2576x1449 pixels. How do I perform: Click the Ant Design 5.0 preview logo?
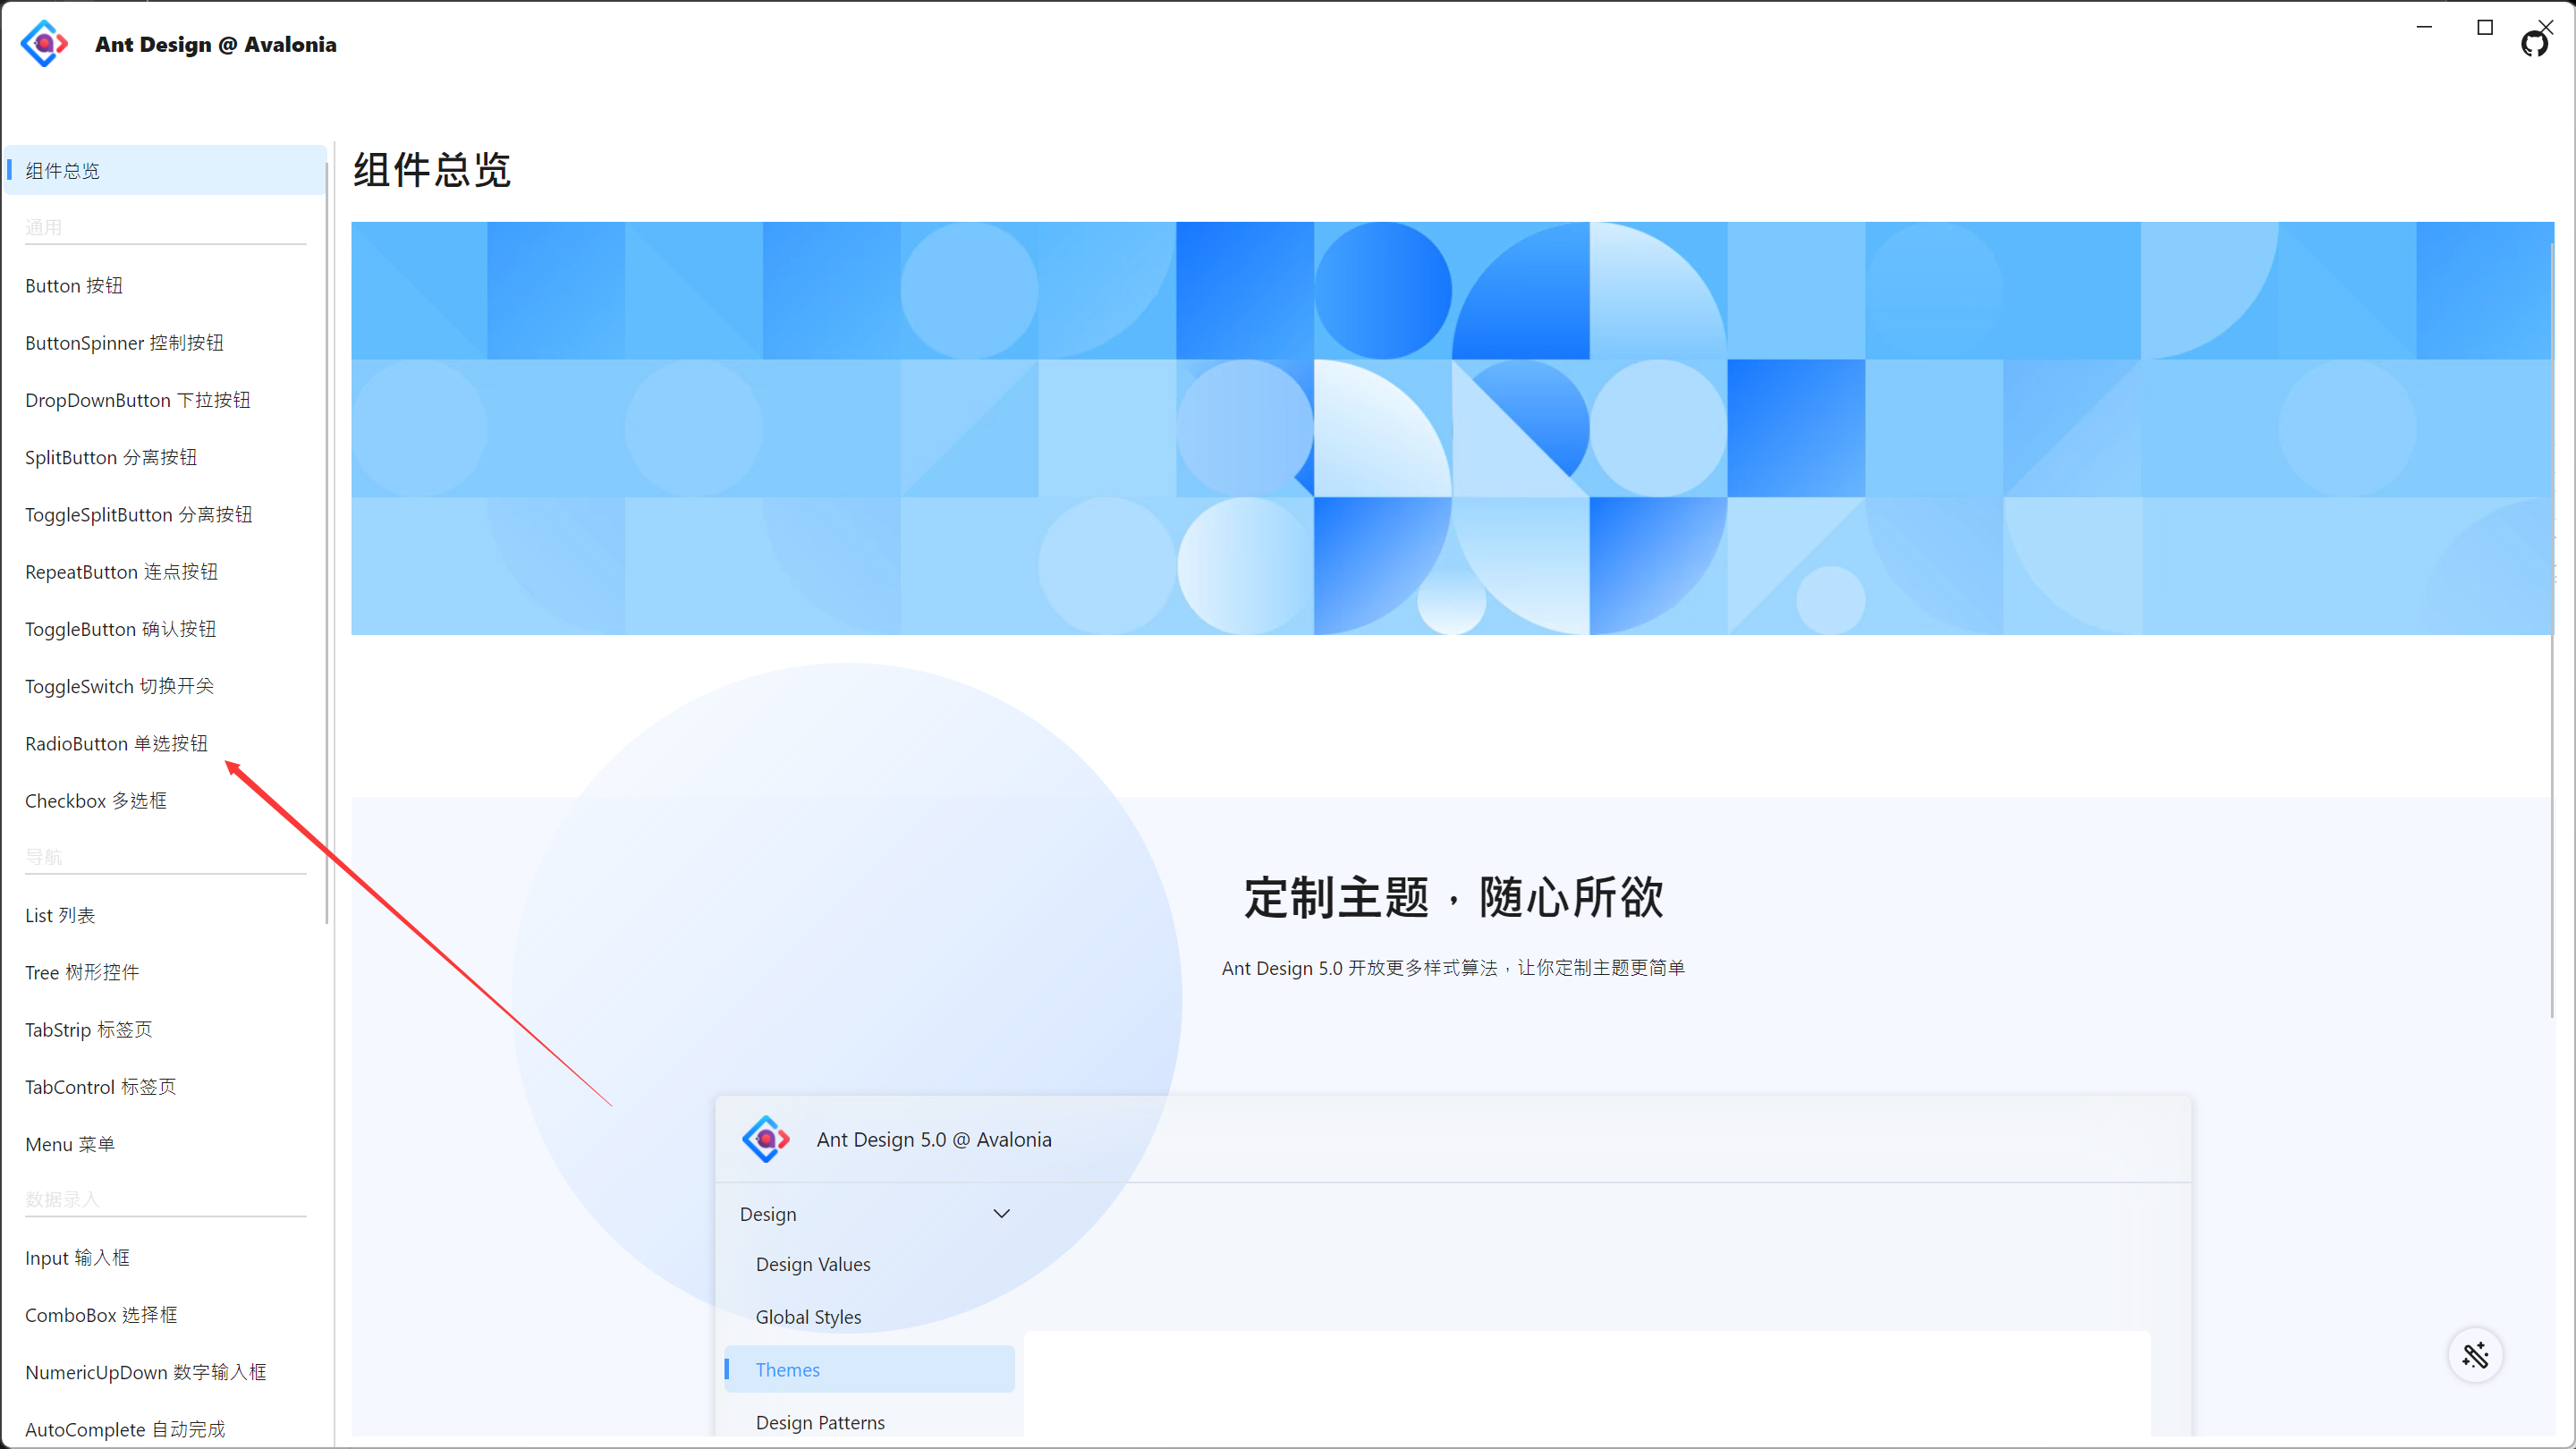(x=766, y=1139)
